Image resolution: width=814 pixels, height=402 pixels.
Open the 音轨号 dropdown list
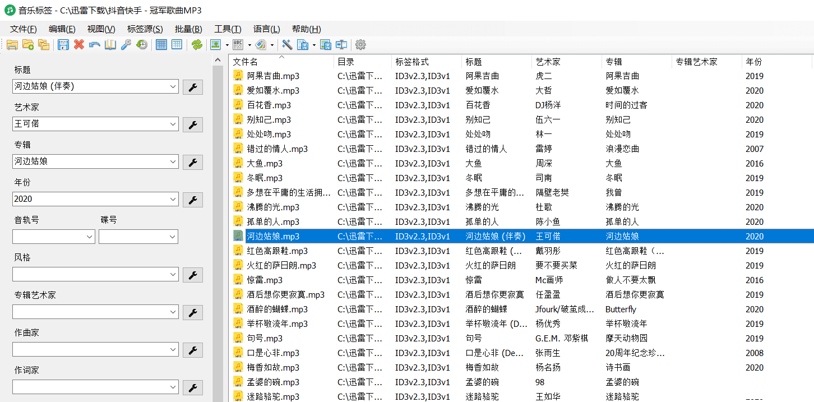click(x=90, y=237)
